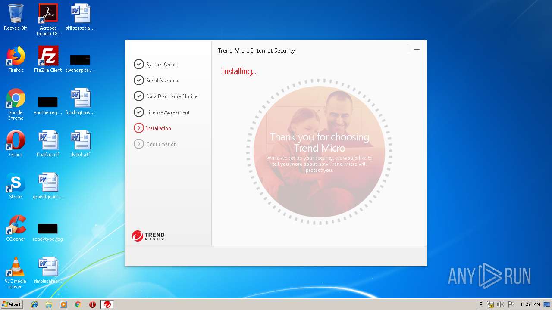Switch to Trend Micro installer taskbar button

click(x=107, y=304)
